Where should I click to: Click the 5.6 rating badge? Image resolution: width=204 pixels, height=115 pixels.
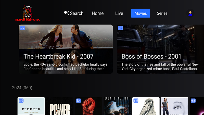coord(120,28)
